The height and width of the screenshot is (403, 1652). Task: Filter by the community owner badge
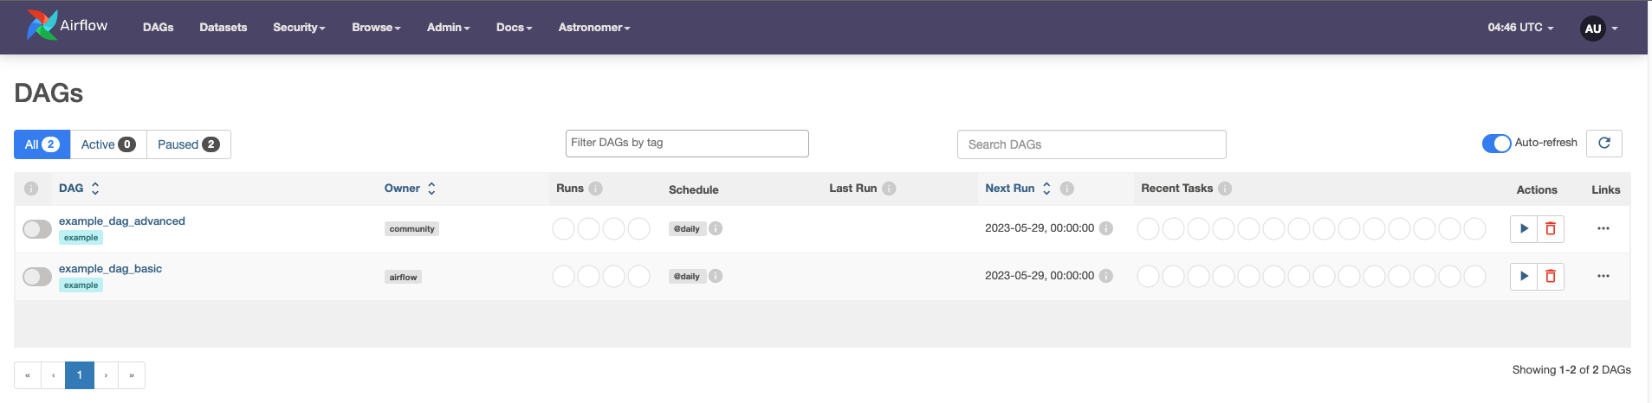coord(411,229)
